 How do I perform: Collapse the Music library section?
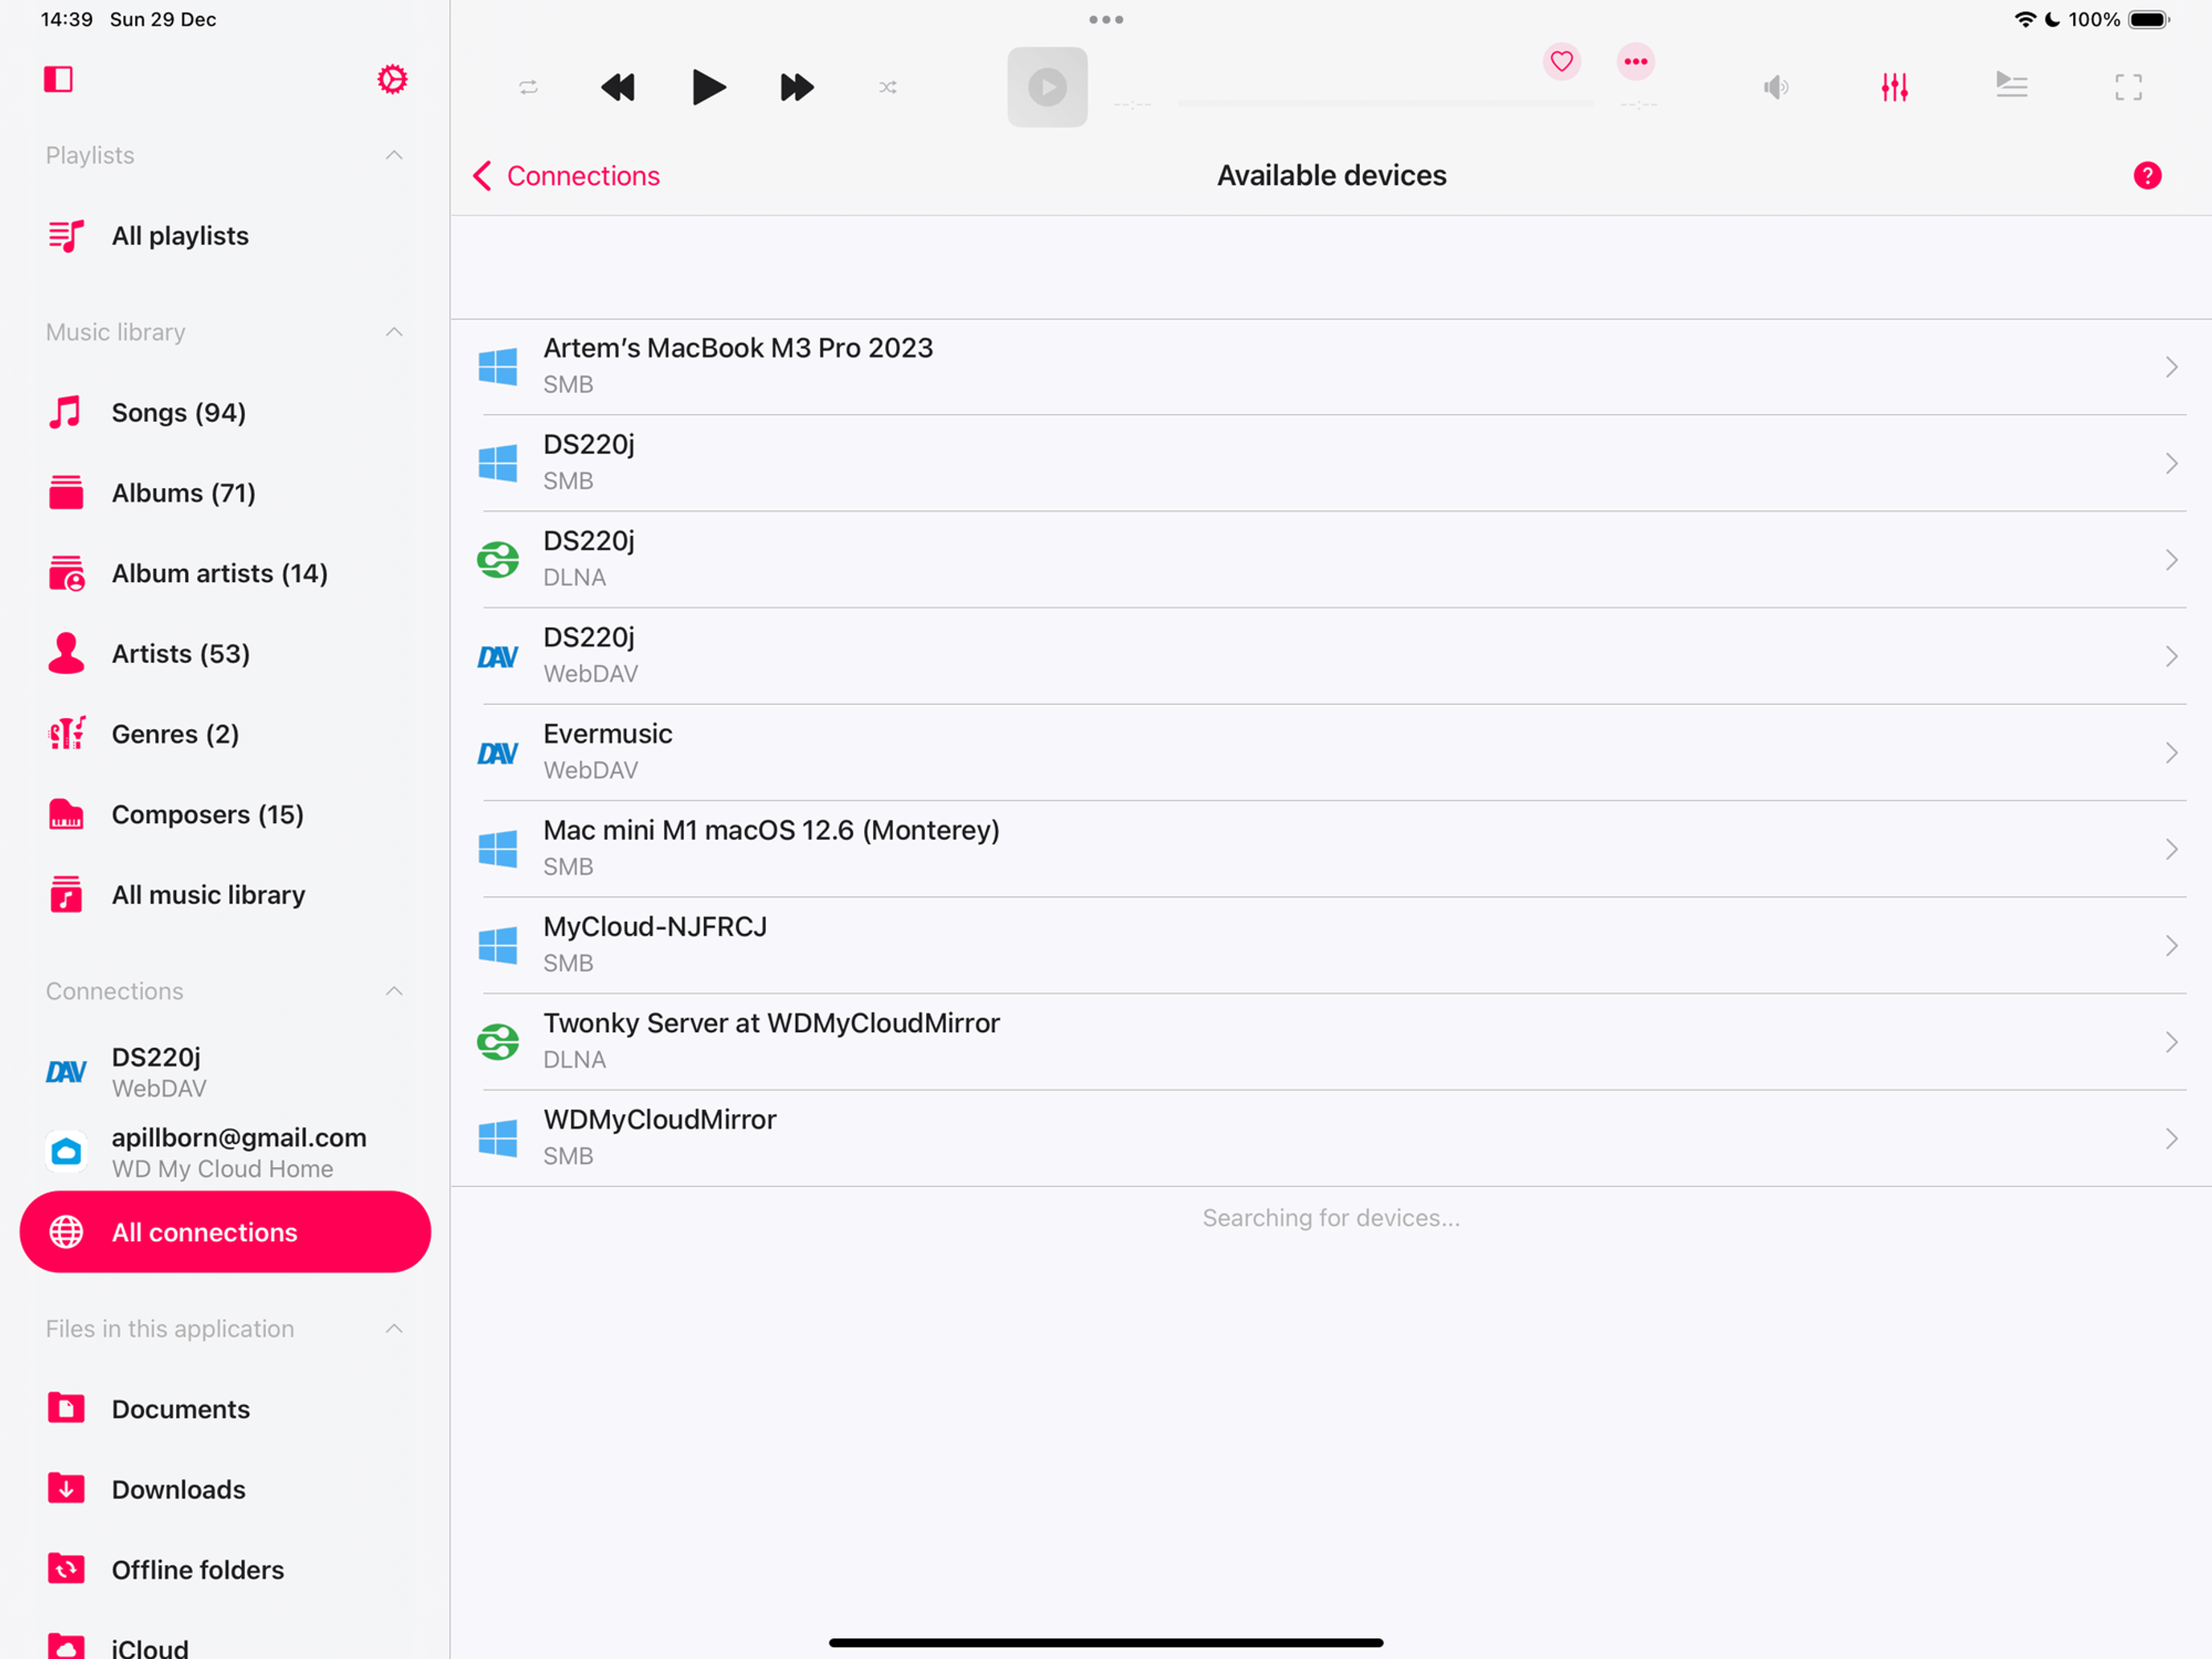[x=394, y=332]
